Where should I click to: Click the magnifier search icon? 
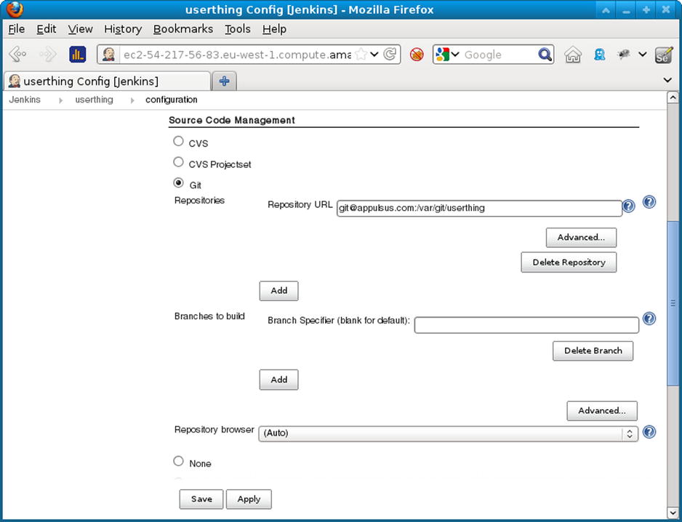[545, 55]
